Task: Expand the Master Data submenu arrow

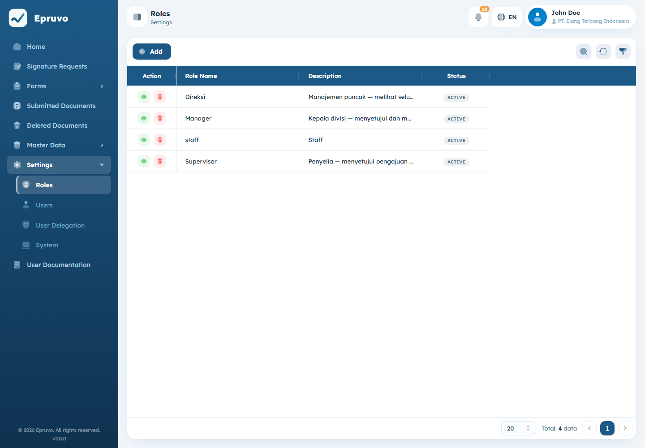Action: click(102, 145)
